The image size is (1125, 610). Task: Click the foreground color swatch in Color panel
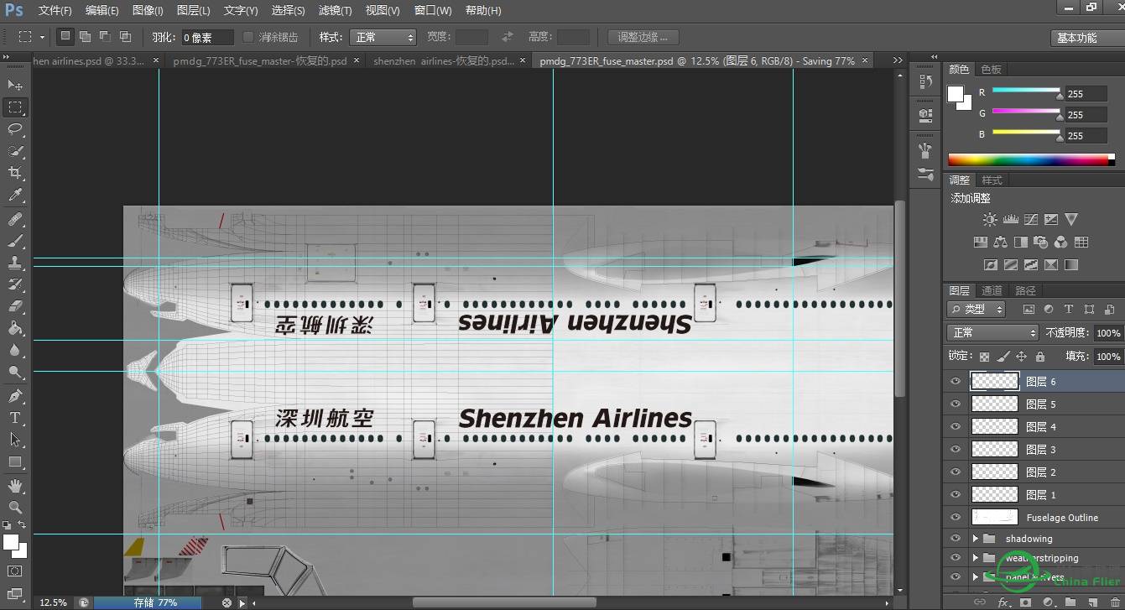click(955, 94)
